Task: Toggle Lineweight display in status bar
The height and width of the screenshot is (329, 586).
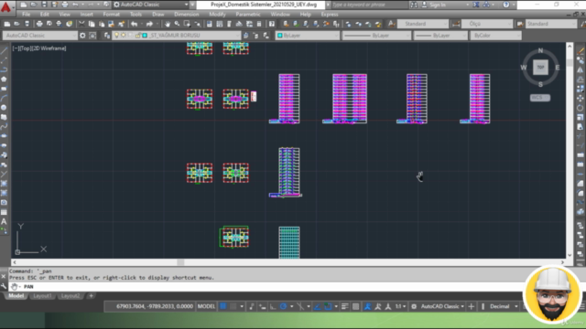Action: pos(345,306)
